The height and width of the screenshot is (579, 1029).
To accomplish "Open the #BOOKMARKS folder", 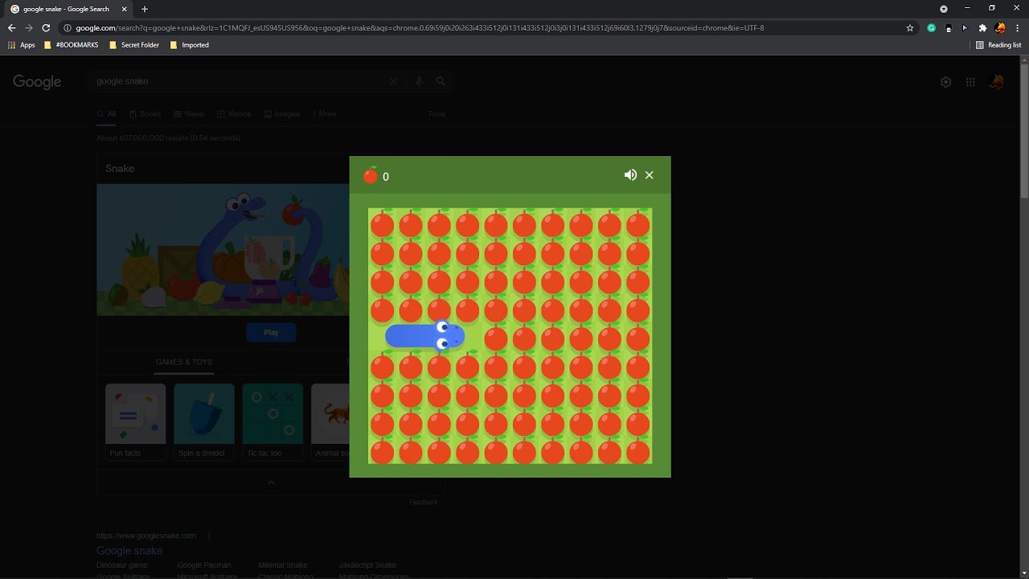I will [x=72, y=45].
